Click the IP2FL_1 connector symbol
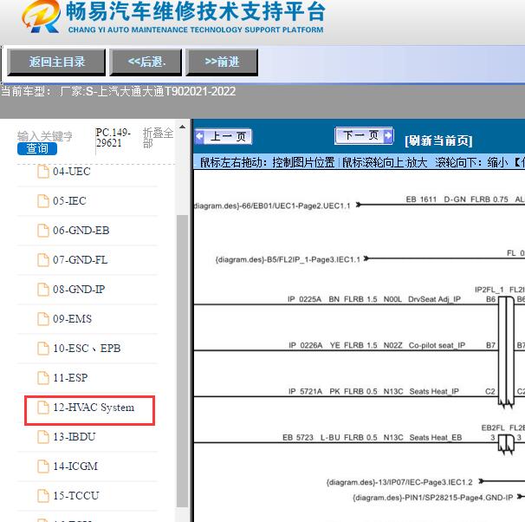Viewport: 525px width, 522px height. 506,352
